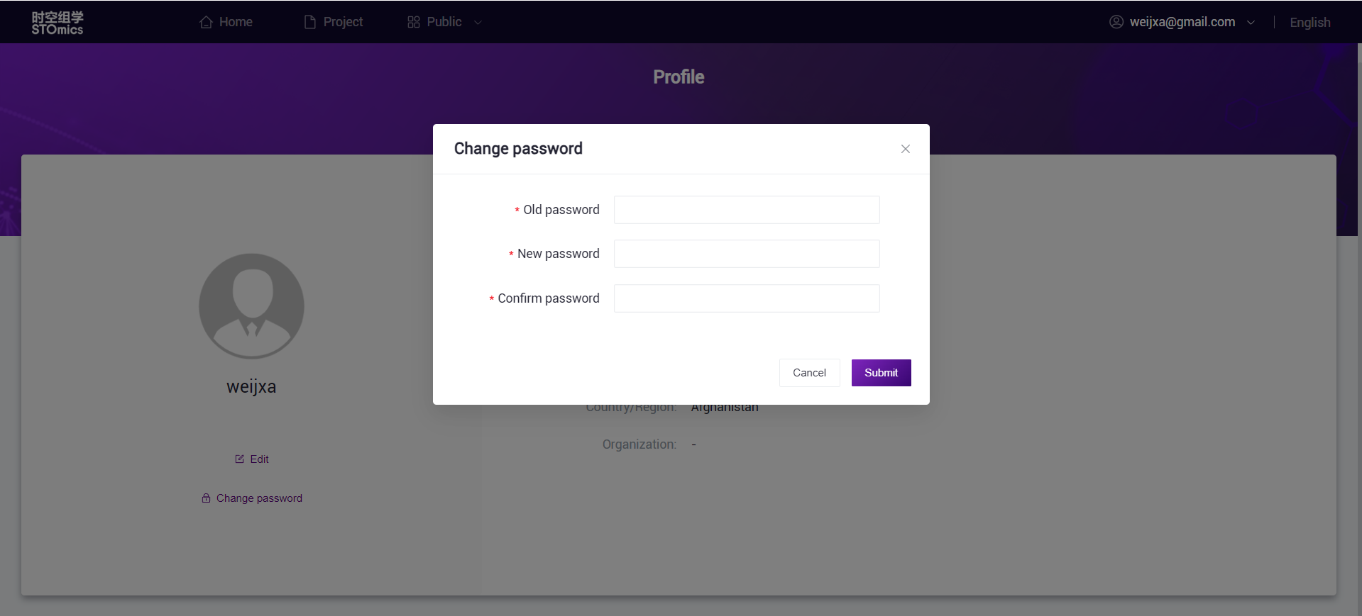Click the STOmics logo

click(57, 23)
